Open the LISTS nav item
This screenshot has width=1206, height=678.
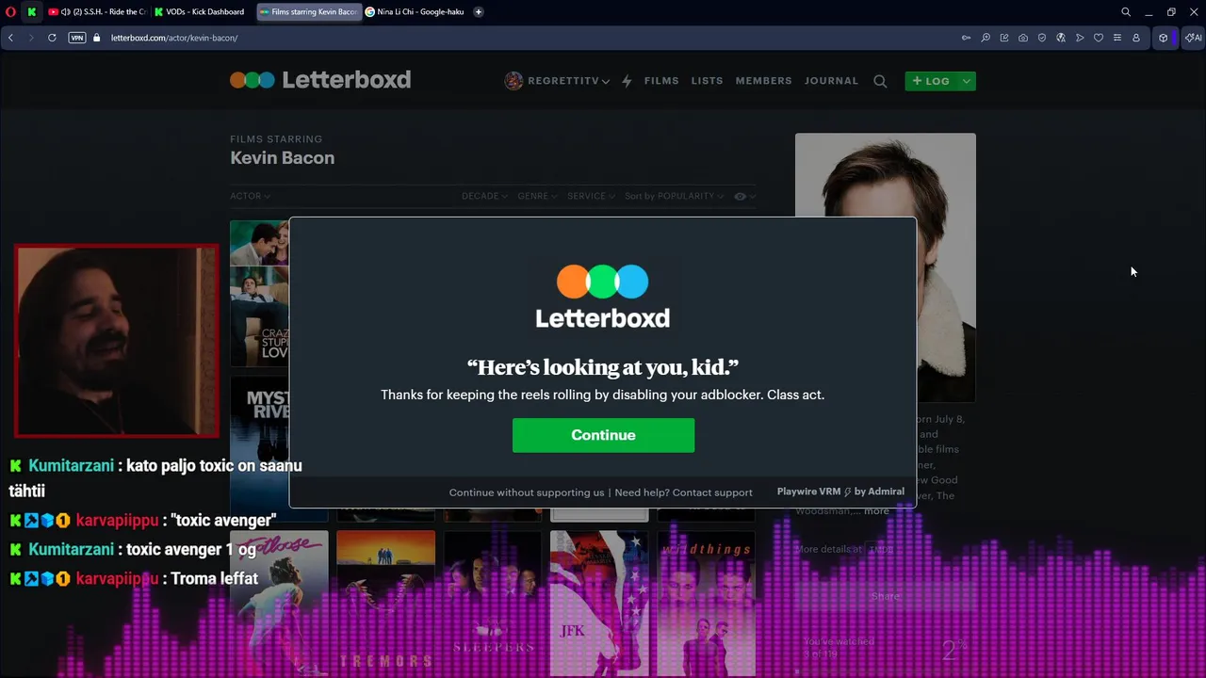pyautogui.click(x=707, y=81)
